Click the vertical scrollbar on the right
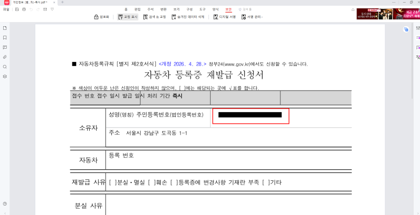The width and height of the screenshot is (420, 215). pyautogui.click(x=413, y=61)
